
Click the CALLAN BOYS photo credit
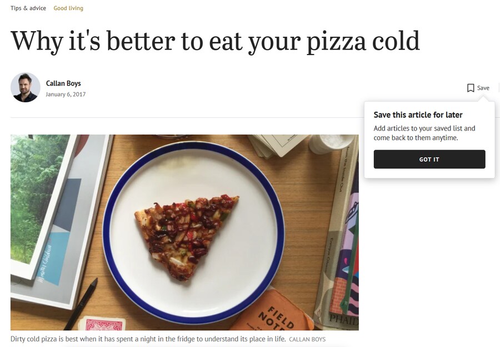(307, 339)
